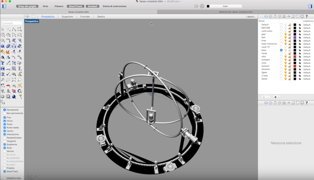Viewport: 314px width, 180px height.
Task: Activate the Ellipse tool
Action: coord(8,35)
